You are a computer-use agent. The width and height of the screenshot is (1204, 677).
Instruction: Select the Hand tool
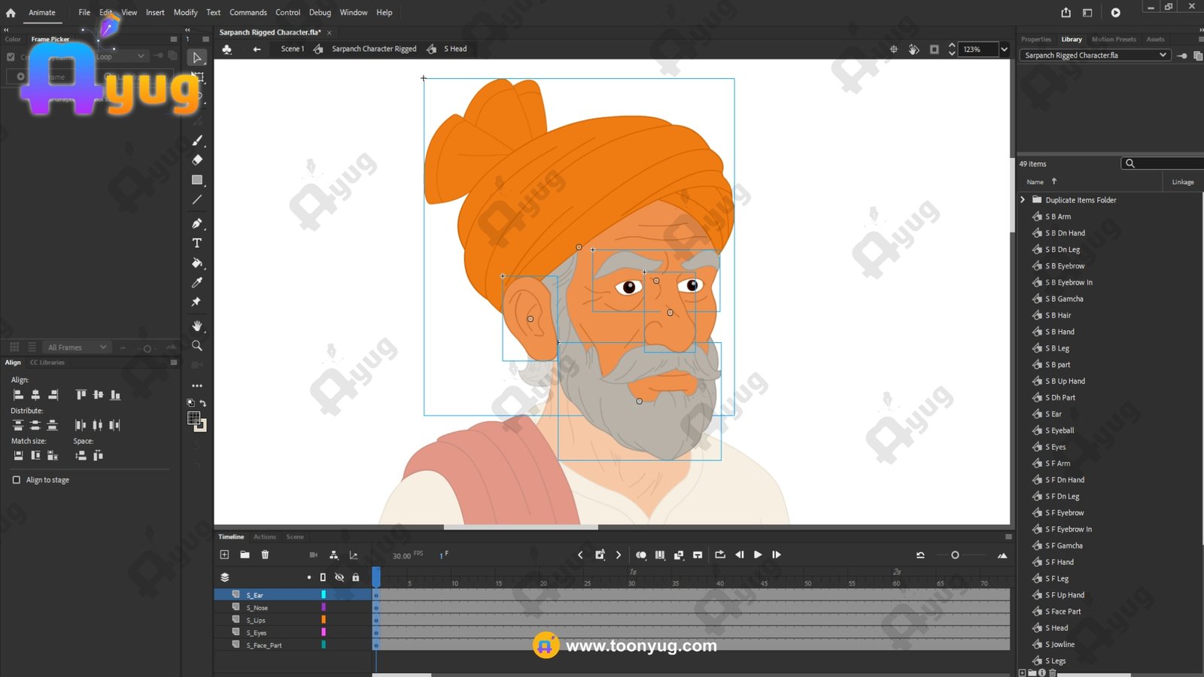[x=197, y=326]
